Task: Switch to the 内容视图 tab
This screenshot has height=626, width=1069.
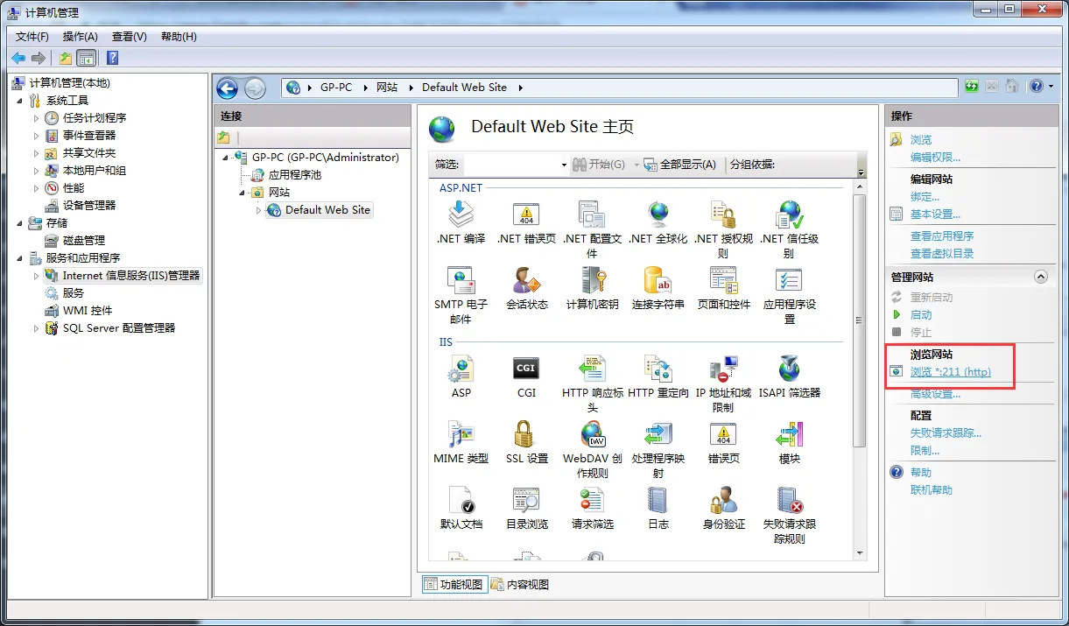Action: 520,584
